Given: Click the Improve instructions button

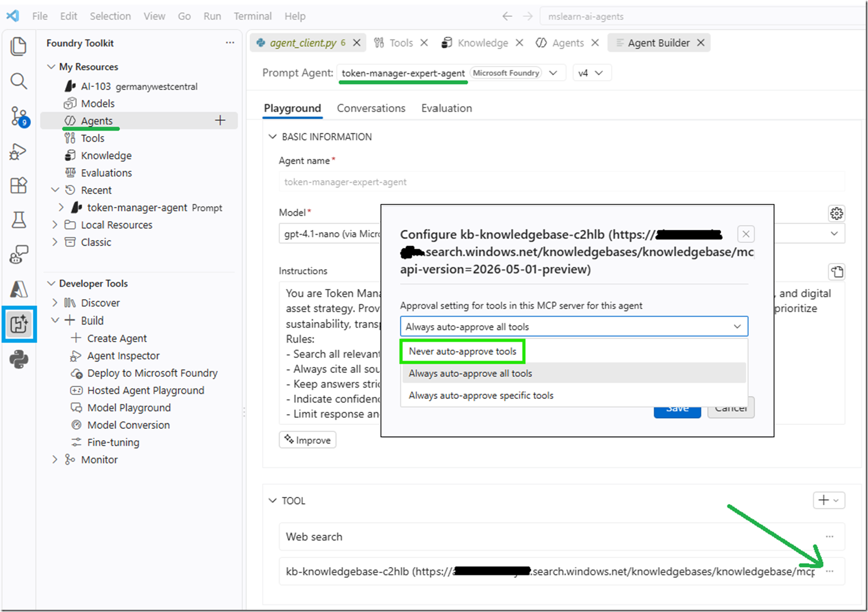Looking at the screenshot, I should point(308,440).
